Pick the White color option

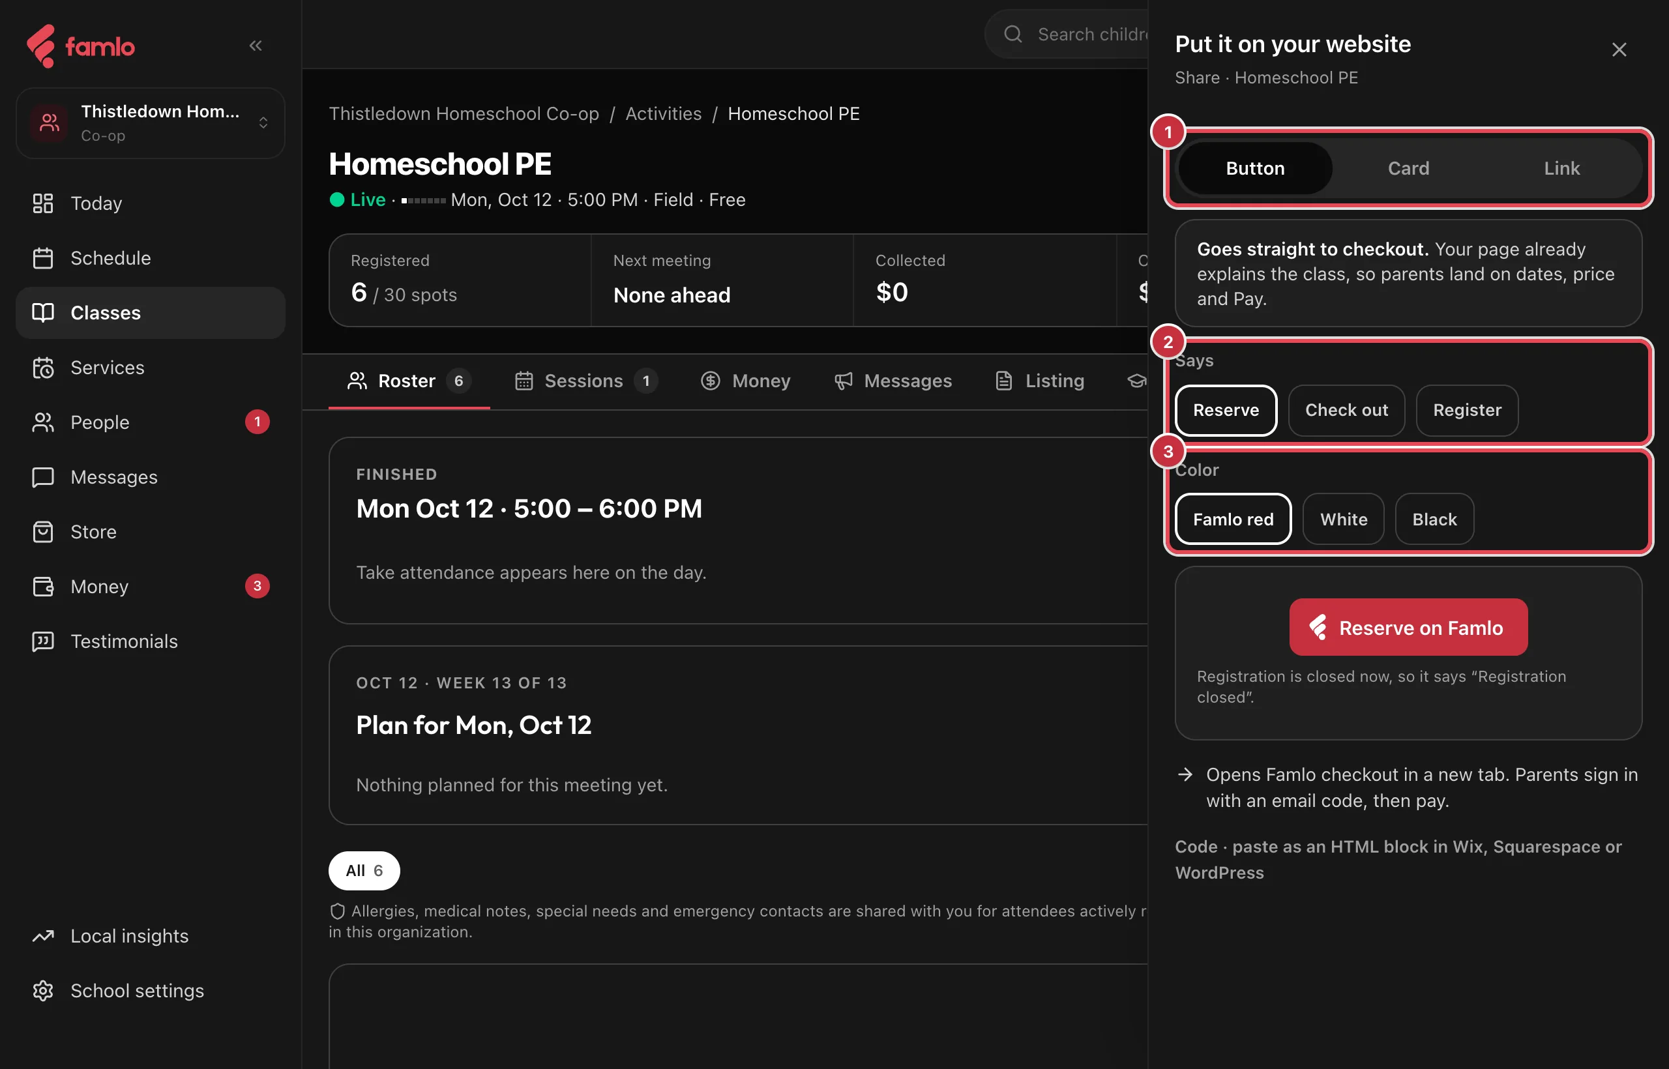point(1343,520)
